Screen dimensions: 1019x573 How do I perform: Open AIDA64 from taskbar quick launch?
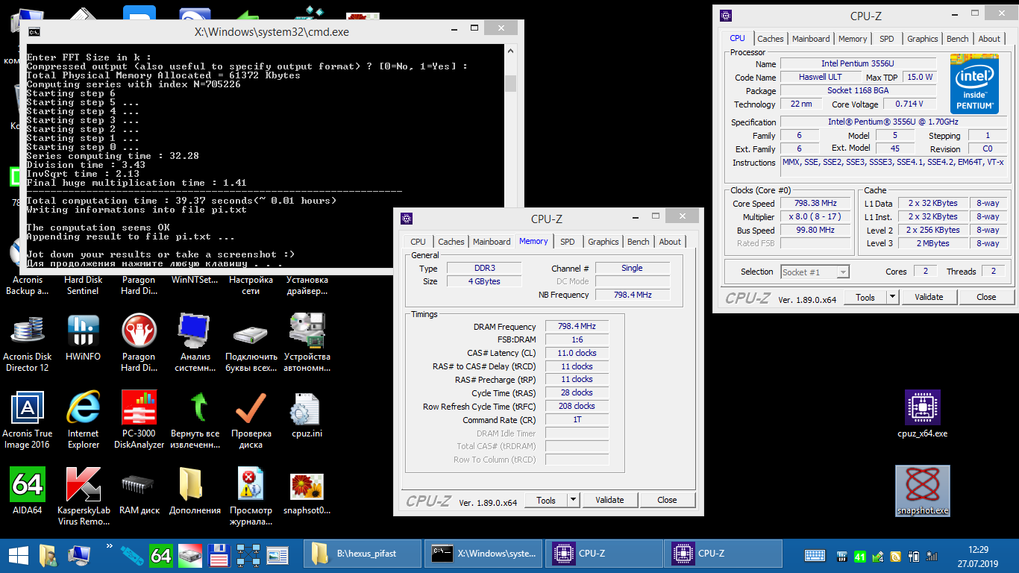[161, 555]
